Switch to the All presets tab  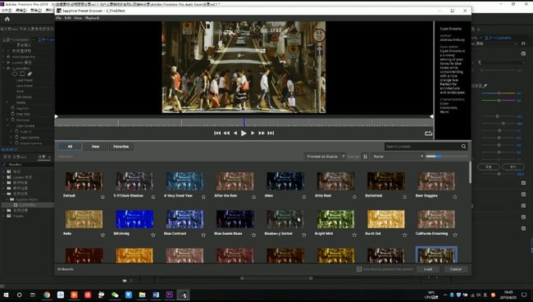[x=70, y=146]
